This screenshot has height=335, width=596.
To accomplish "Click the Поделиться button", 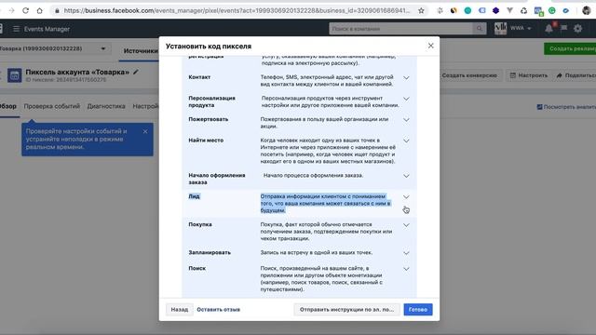I will tap(576, 75).
